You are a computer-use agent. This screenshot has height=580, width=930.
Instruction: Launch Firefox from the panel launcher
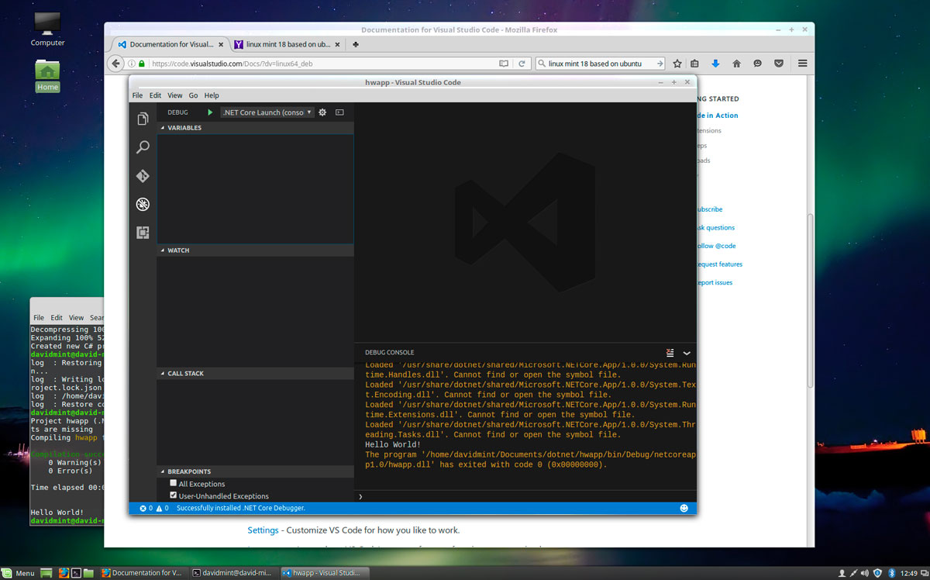64,573
